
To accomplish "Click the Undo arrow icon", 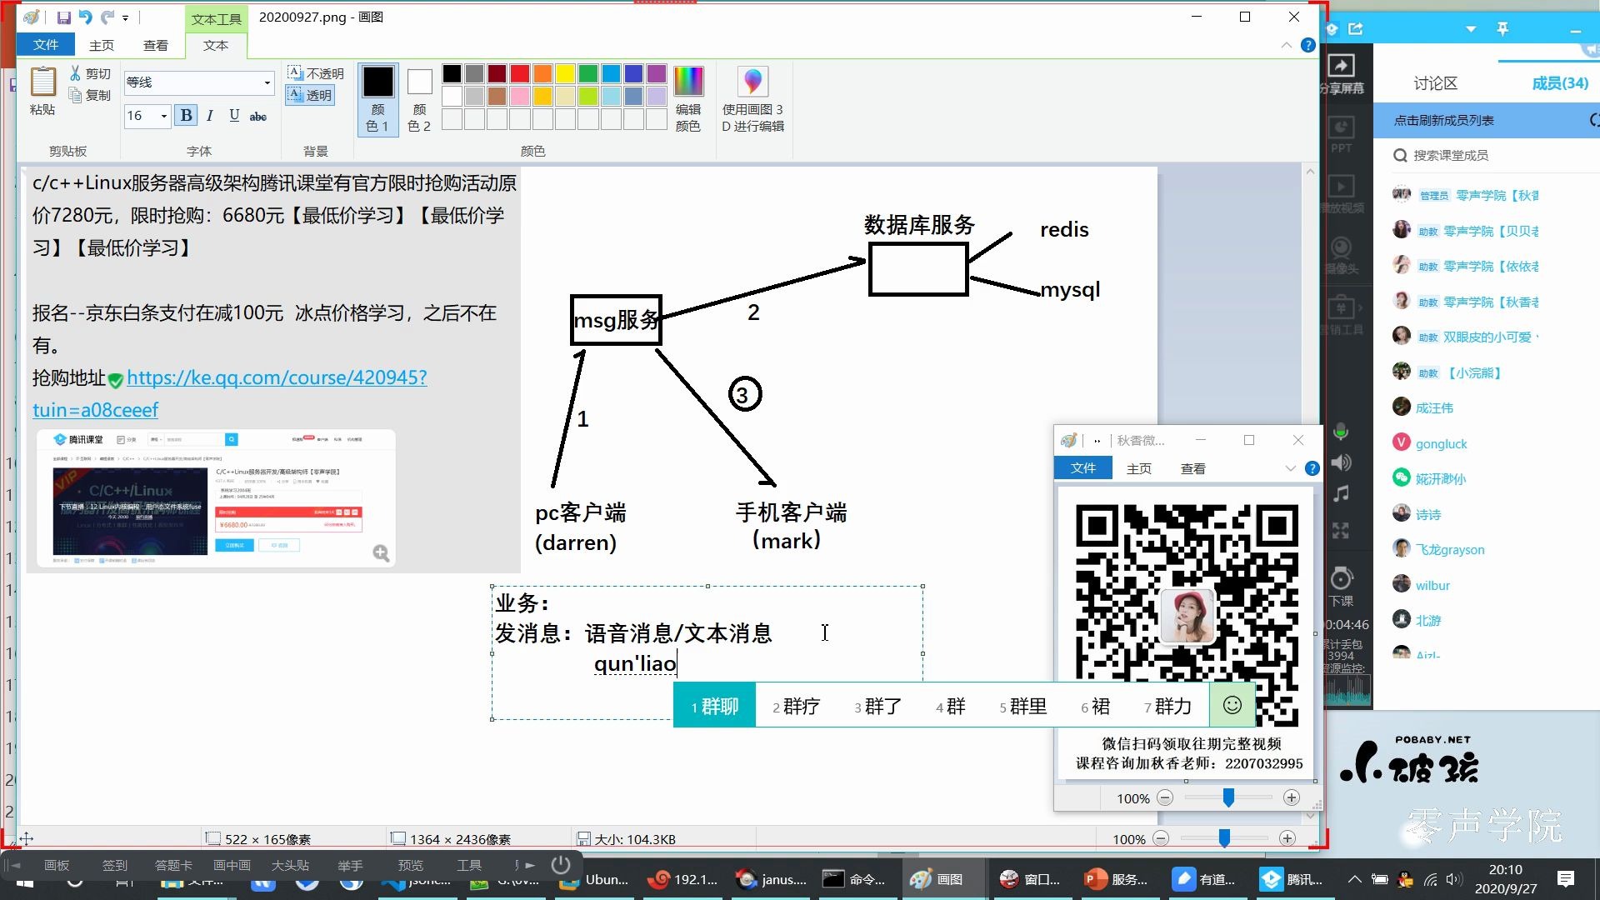I will point(85,17).
